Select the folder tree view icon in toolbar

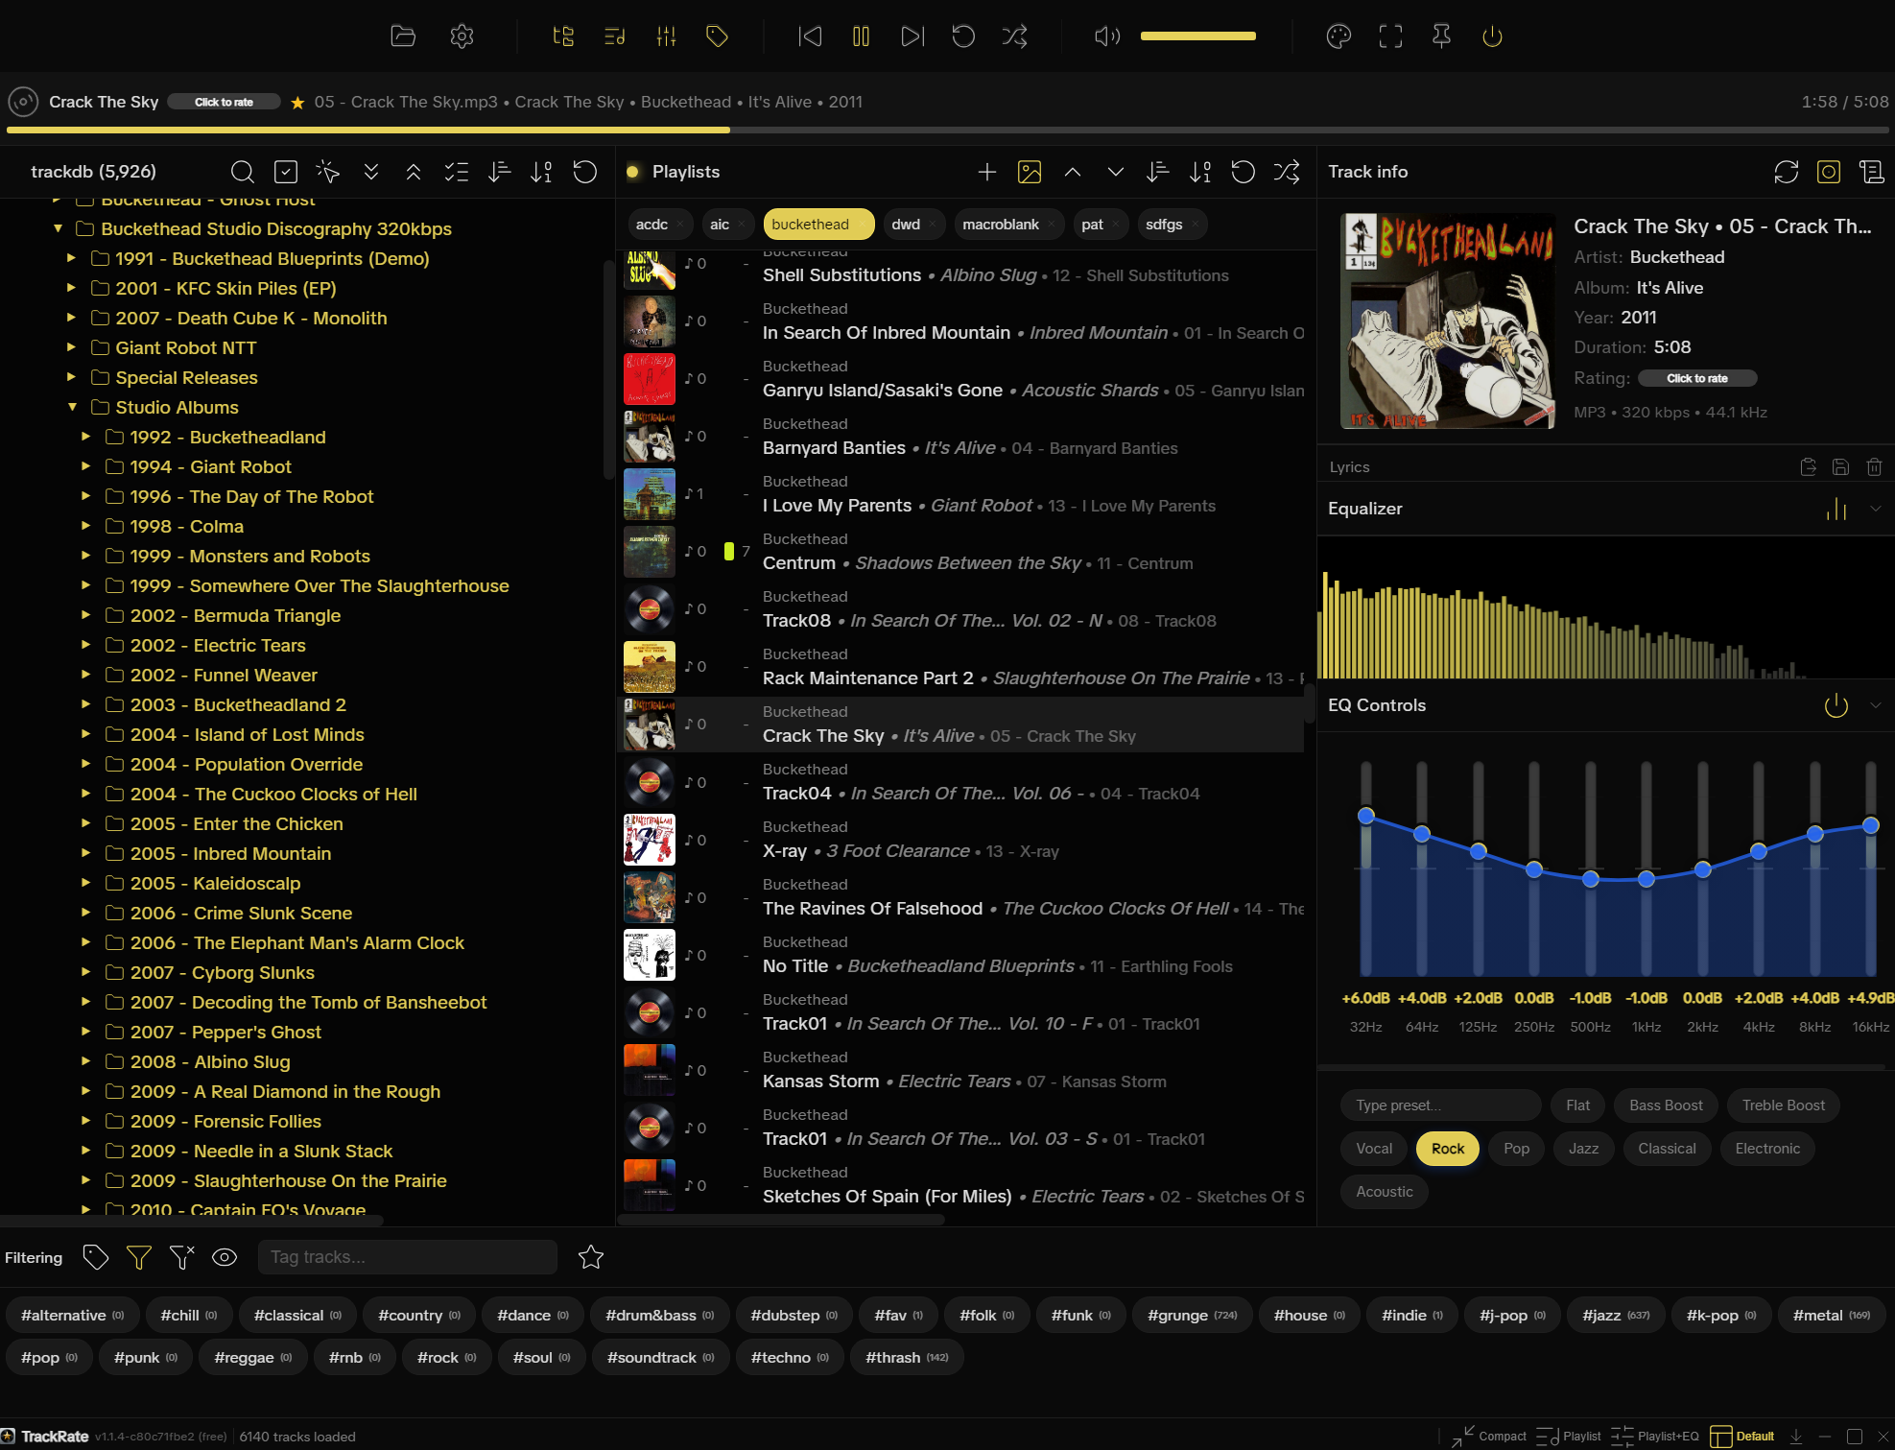[x=564, y=36]
